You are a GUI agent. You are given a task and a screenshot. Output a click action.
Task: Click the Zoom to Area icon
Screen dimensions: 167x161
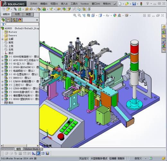(79, 15)
